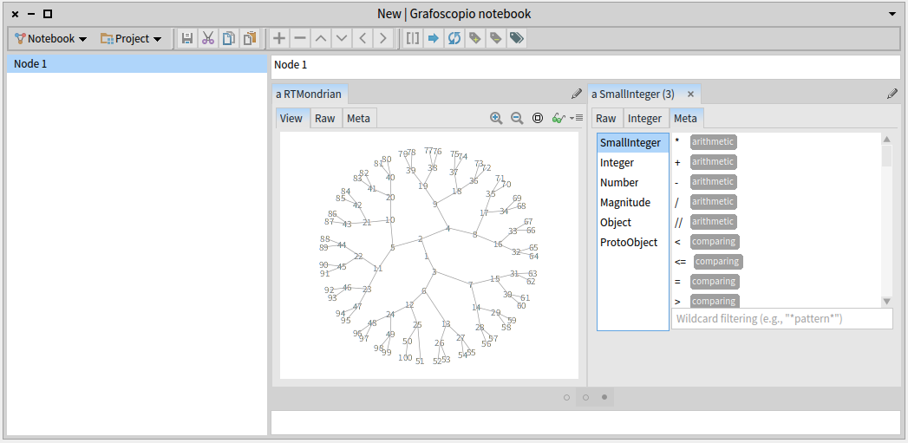Select the middle pane indicator dot
Viewport: 908px width, 443px height.
coord(585,397)
